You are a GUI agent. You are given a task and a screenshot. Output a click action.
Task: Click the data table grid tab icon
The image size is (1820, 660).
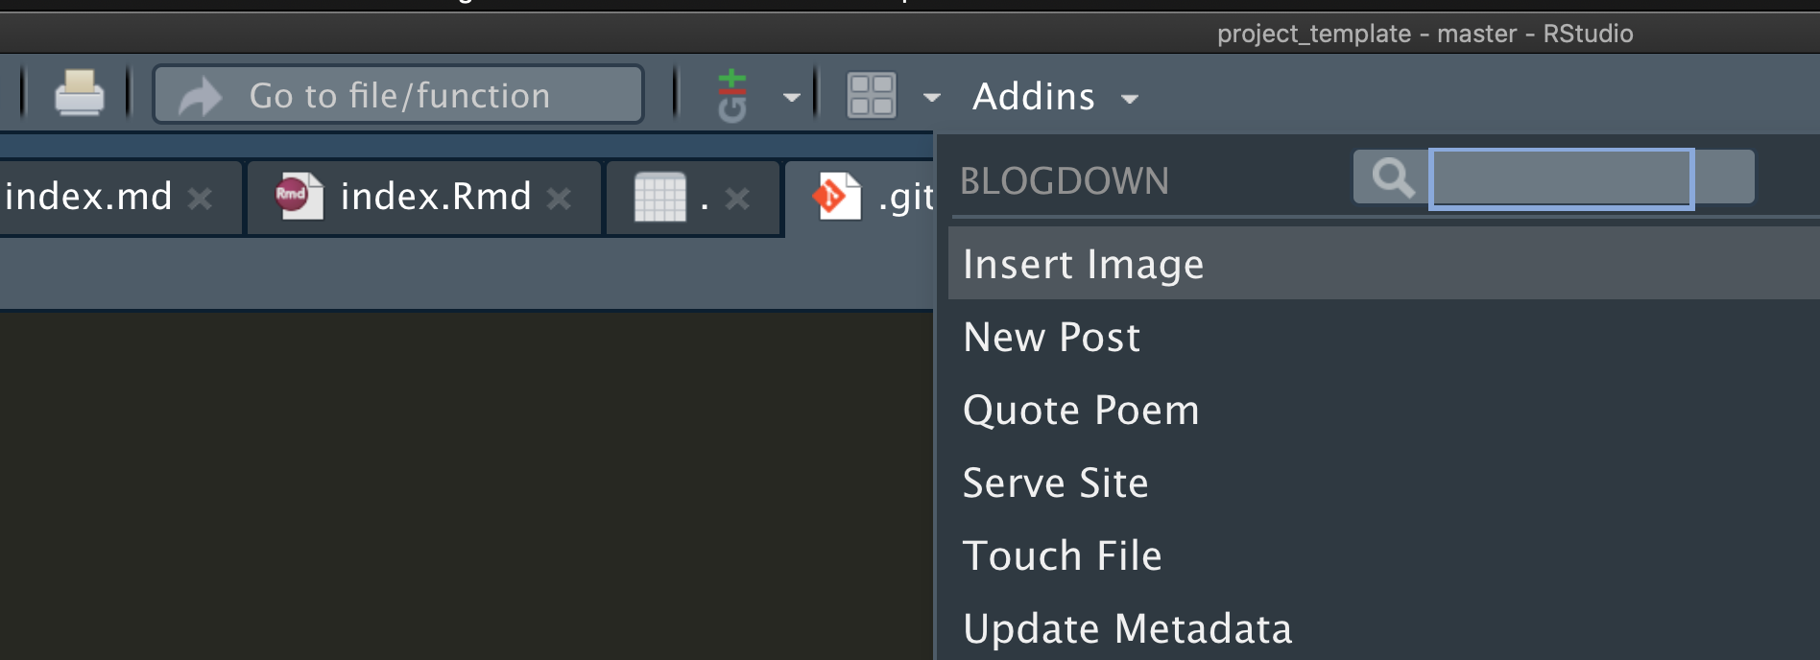click(x=660, y=198)
